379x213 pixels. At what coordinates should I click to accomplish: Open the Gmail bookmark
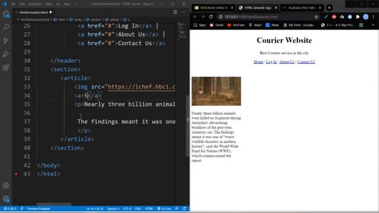217,25
